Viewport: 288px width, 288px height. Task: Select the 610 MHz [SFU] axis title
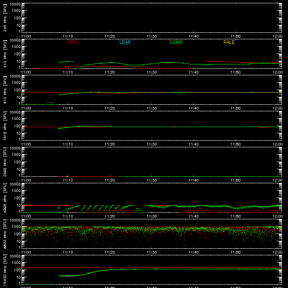pos(5,90)
